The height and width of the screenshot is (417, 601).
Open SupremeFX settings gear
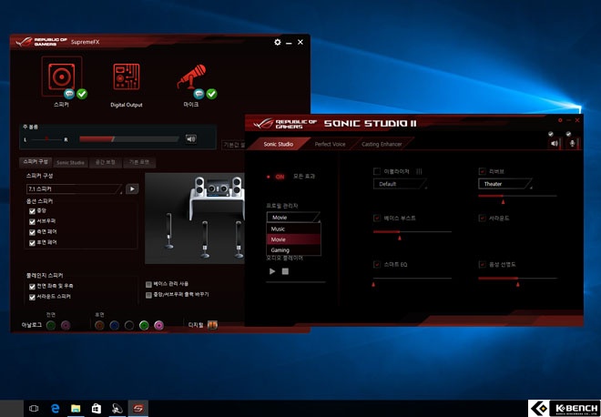click(x=278, y=42)
